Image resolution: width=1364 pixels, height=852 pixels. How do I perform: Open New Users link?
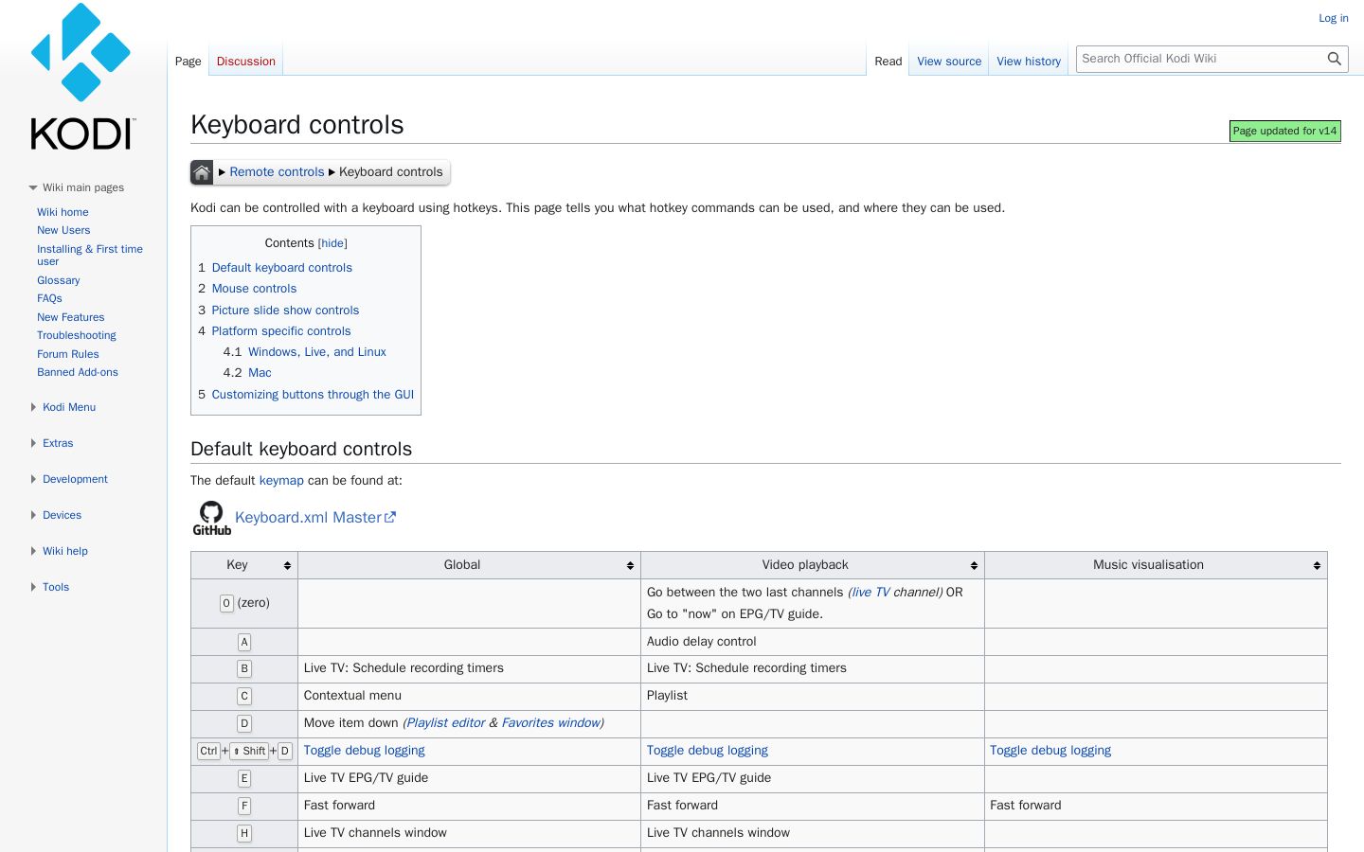pos(63,230)
